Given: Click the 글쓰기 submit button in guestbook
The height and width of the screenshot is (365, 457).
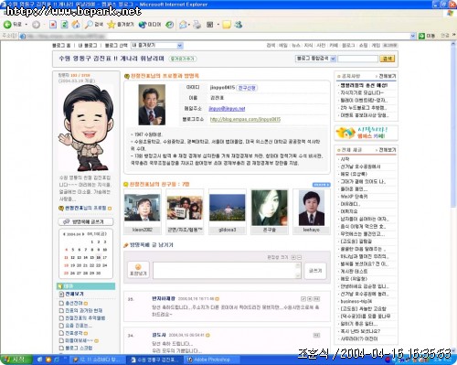Looking at the screenshot, I should [x=315, y=271].
